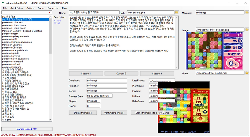Click the Last Played field
Screen dimensions: 250x137
pos(162,80)
